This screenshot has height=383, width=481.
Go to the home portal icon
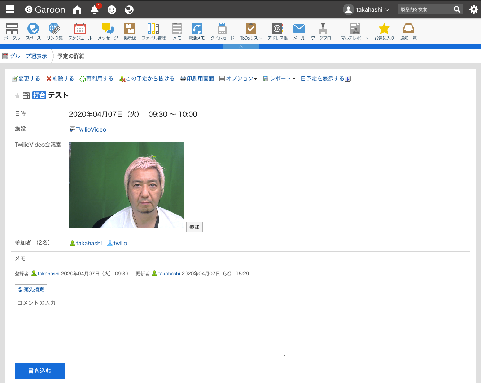coord(77,10)
